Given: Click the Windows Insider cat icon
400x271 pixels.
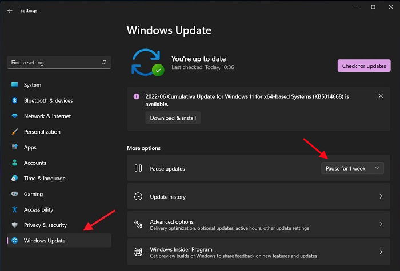Looking at the screenshot, I should (138, 252).
